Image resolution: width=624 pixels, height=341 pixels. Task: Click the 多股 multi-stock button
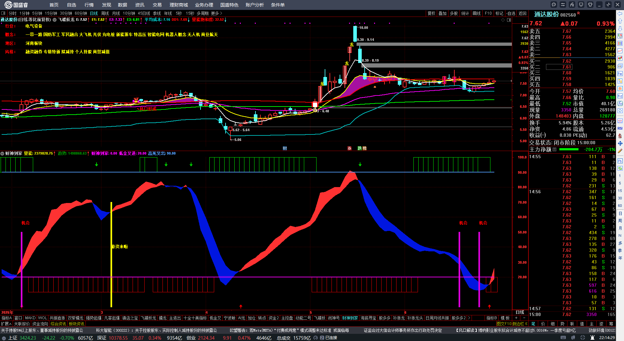coord(454,13)
